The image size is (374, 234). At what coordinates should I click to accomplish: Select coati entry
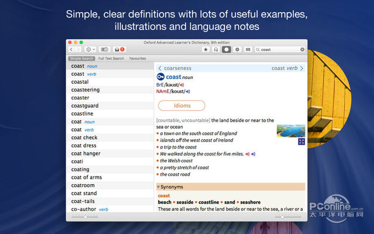point(110,161)
